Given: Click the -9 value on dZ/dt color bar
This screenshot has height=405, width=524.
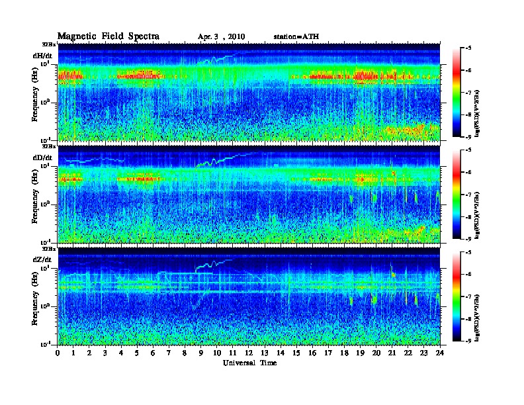Looking at the screenshot, I should pos(468,341).
